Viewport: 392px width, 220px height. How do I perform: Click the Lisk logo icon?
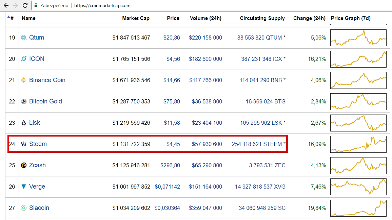click(24, 123)
